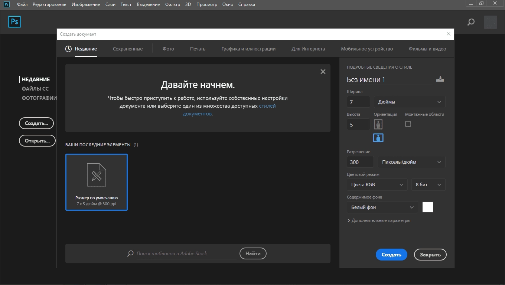
Task: Open the Справка menu
Action: pyautogui.click(x=247, y=4)
